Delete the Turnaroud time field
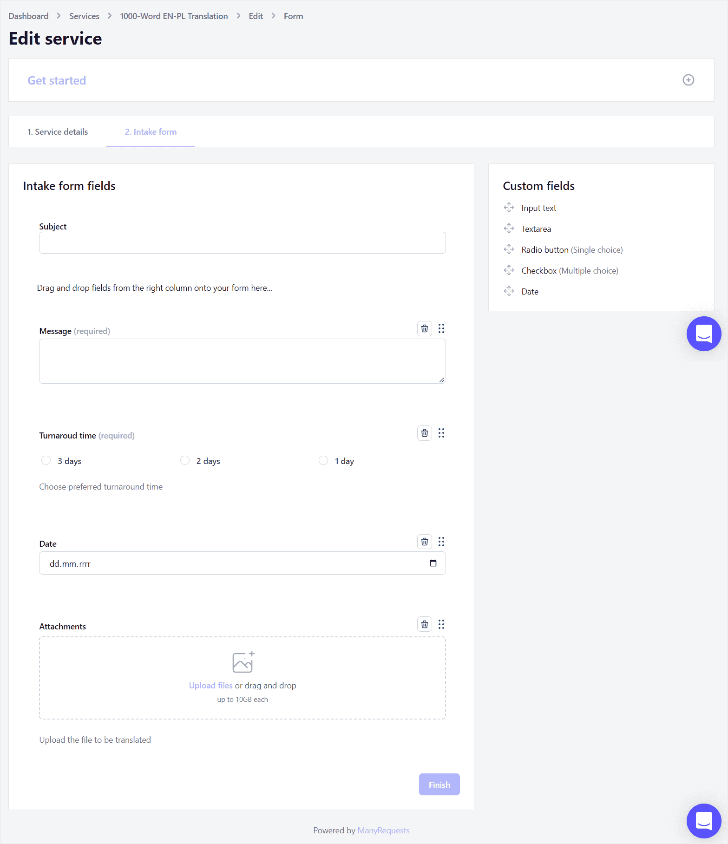Image resolution: width=728 pixels, height=844 pixels. point(425,433)
